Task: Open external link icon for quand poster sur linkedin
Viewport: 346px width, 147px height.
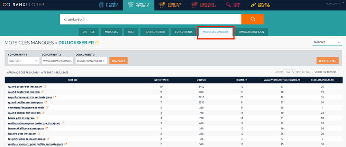Action: (42, 92)
